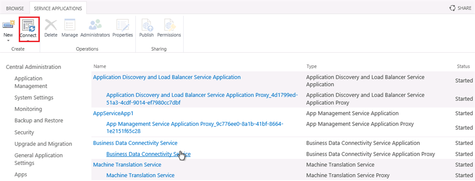Click the Publish ribbon icon
The image size is (475, 181).
147,25
